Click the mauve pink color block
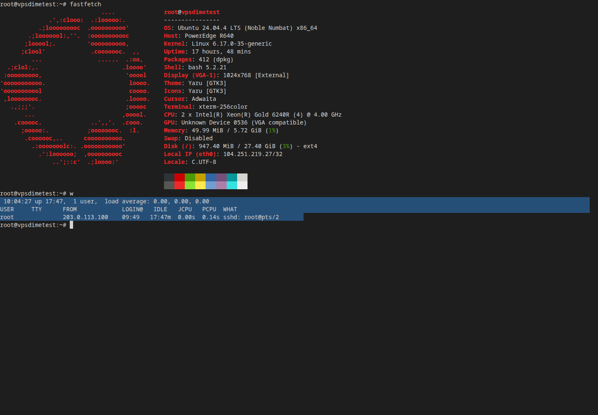Viewport: 598px width, 415px height. pos(221,185)
